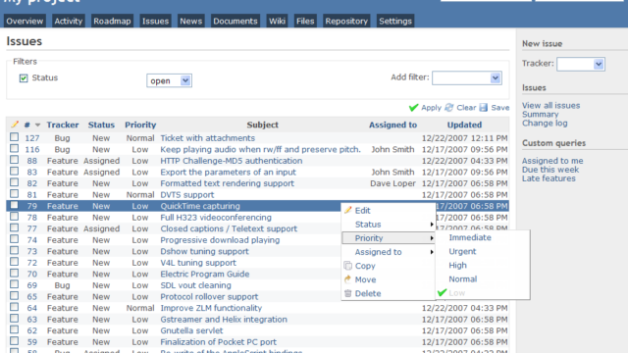Open the Summary link in sidebar

tap(540, 115)
